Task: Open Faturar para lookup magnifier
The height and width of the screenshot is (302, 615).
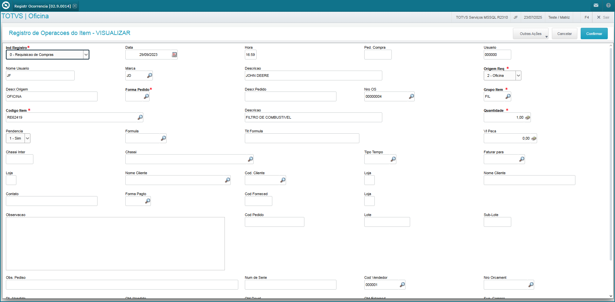Action: click(x=522, y=159)
